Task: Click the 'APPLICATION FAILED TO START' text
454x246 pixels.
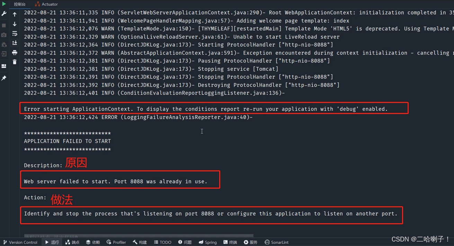Action: 68,141
